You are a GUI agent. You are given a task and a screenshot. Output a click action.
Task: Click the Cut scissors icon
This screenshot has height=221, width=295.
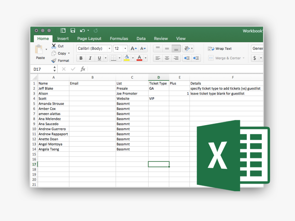pyautogui.click(x=54, y=46)
